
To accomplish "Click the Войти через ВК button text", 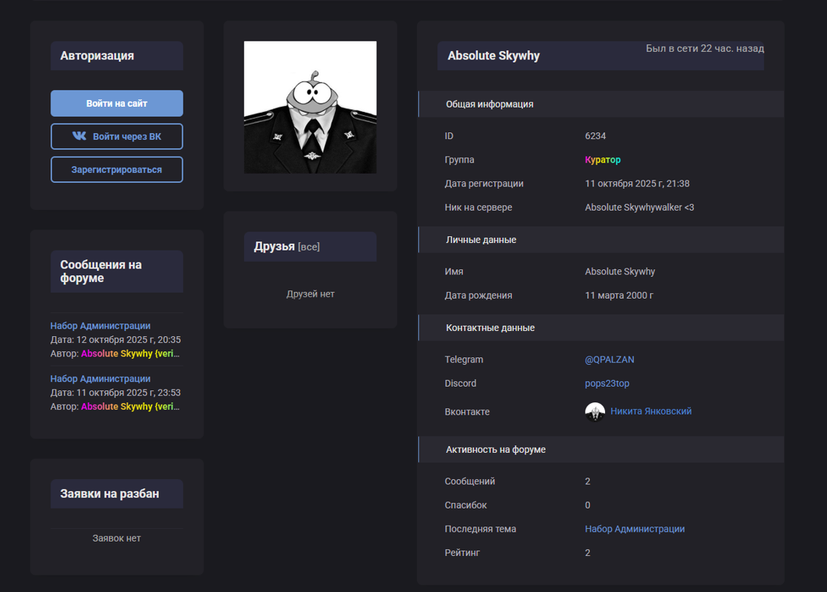I will [126, 137].
